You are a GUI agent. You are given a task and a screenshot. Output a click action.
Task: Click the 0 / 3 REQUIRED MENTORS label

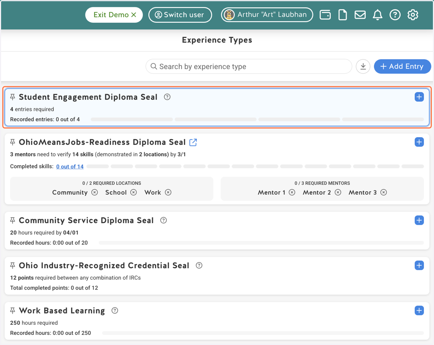[x=322, y=183]
